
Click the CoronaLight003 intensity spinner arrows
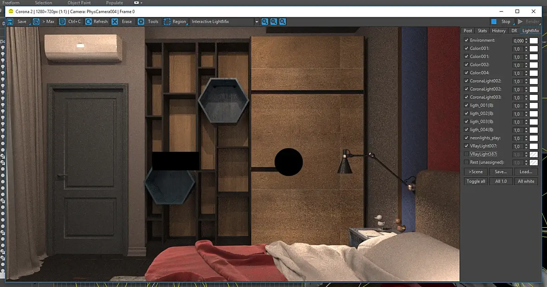coord(526,98)
